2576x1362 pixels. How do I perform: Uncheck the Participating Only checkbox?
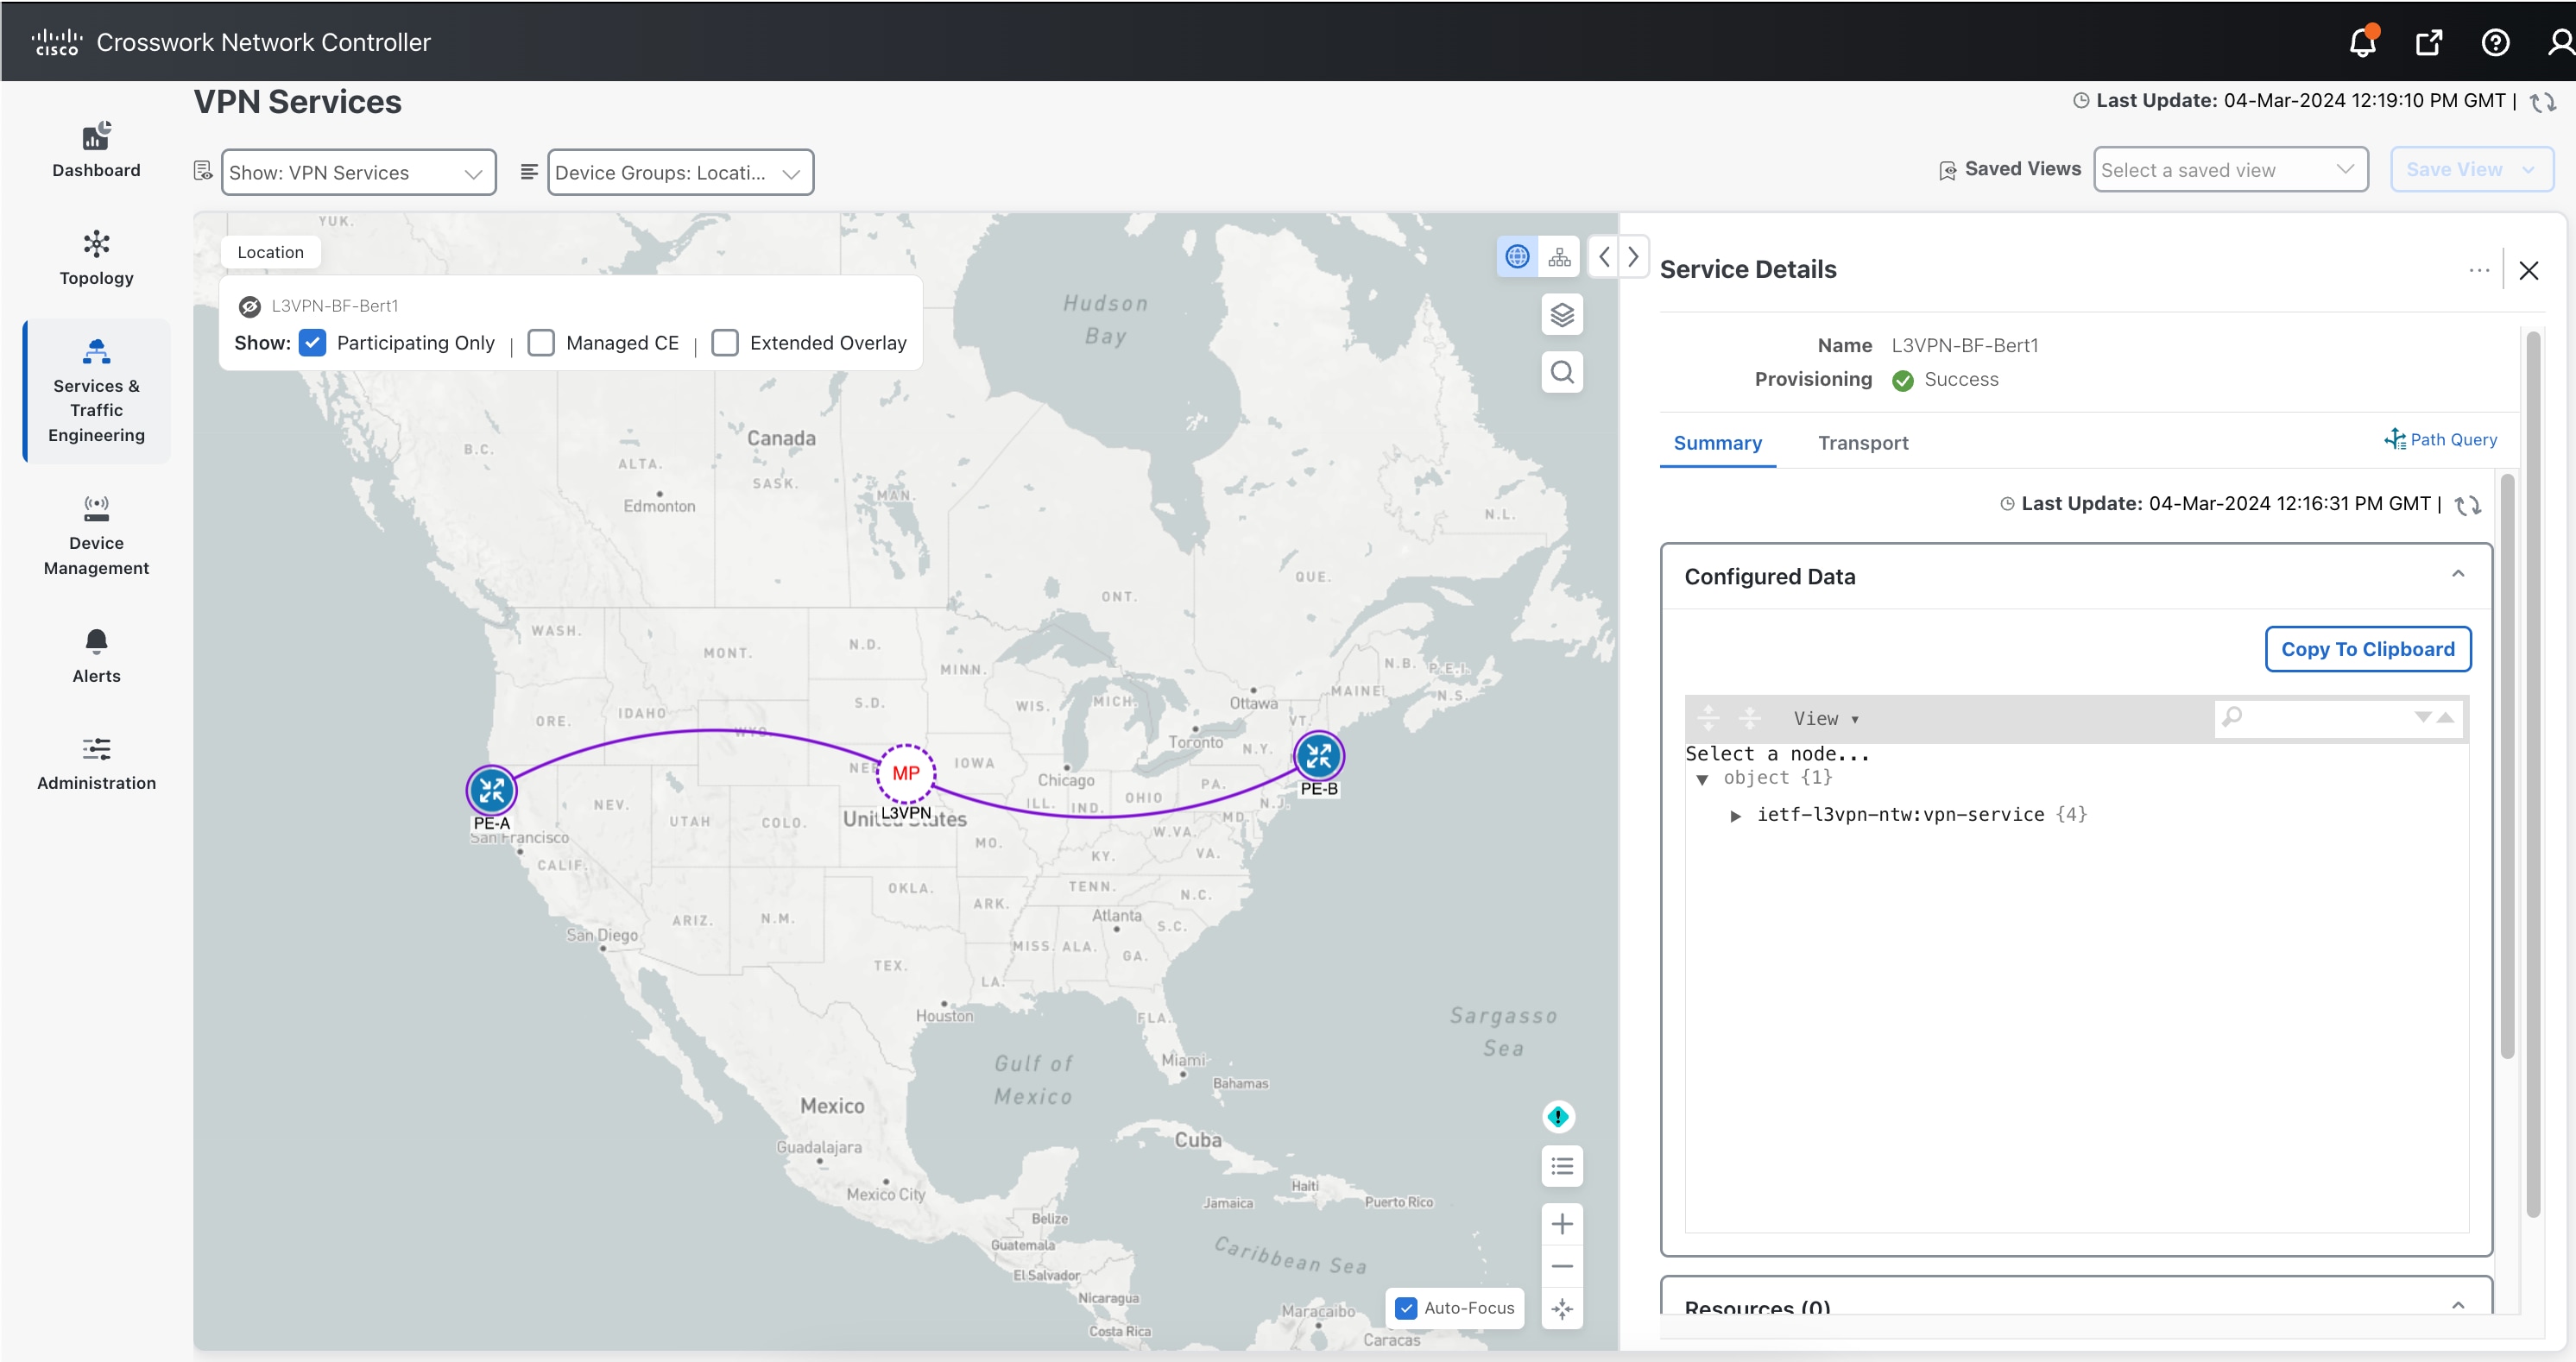pyautogui.click(x=313, y=342)
